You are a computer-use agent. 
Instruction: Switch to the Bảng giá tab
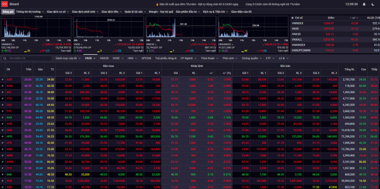point(8,11)
